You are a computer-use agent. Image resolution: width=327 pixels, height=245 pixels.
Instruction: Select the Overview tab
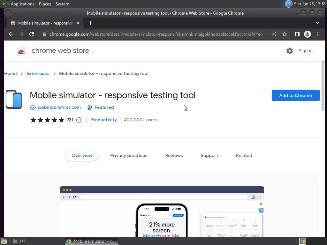tap(82, 155)
